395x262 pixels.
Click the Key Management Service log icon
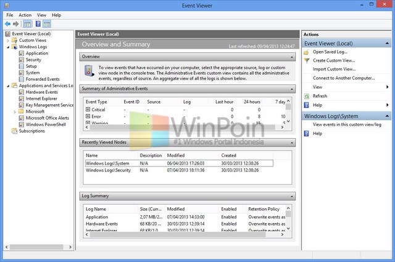pos(22,105)
